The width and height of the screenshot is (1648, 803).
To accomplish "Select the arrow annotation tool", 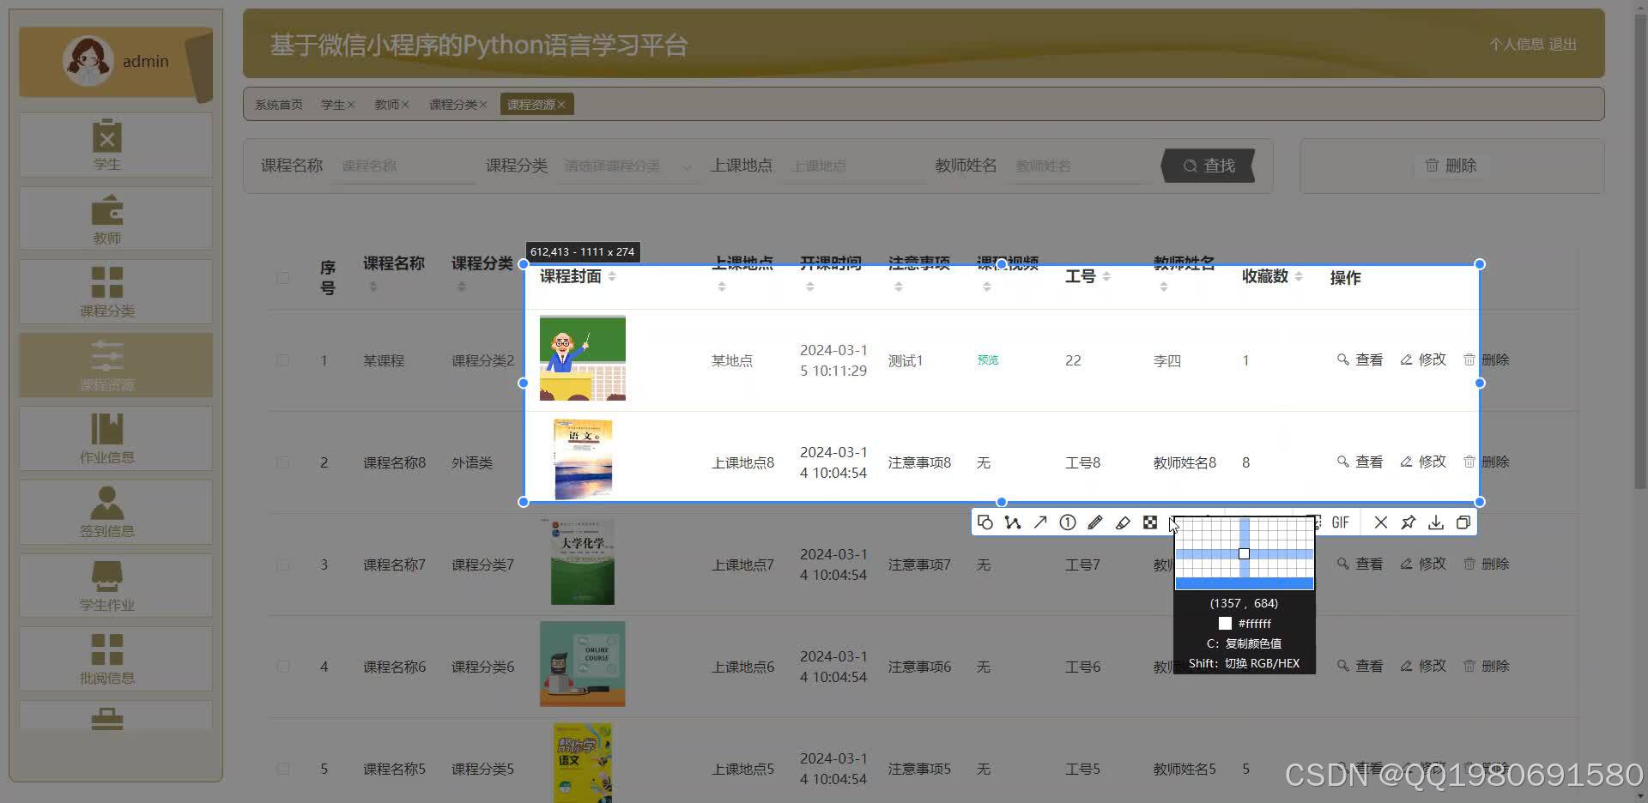I will [1039, 522].
